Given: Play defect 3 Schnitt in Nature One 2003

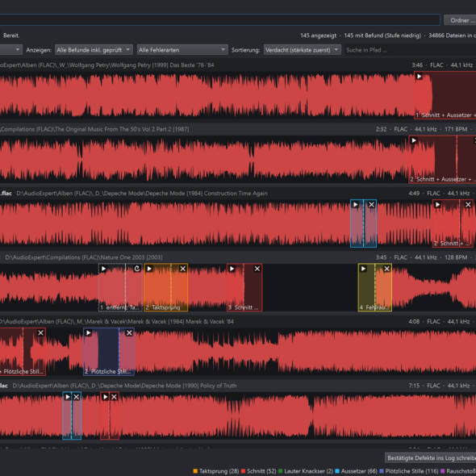Looking at the screenshot, I should 232,269.
